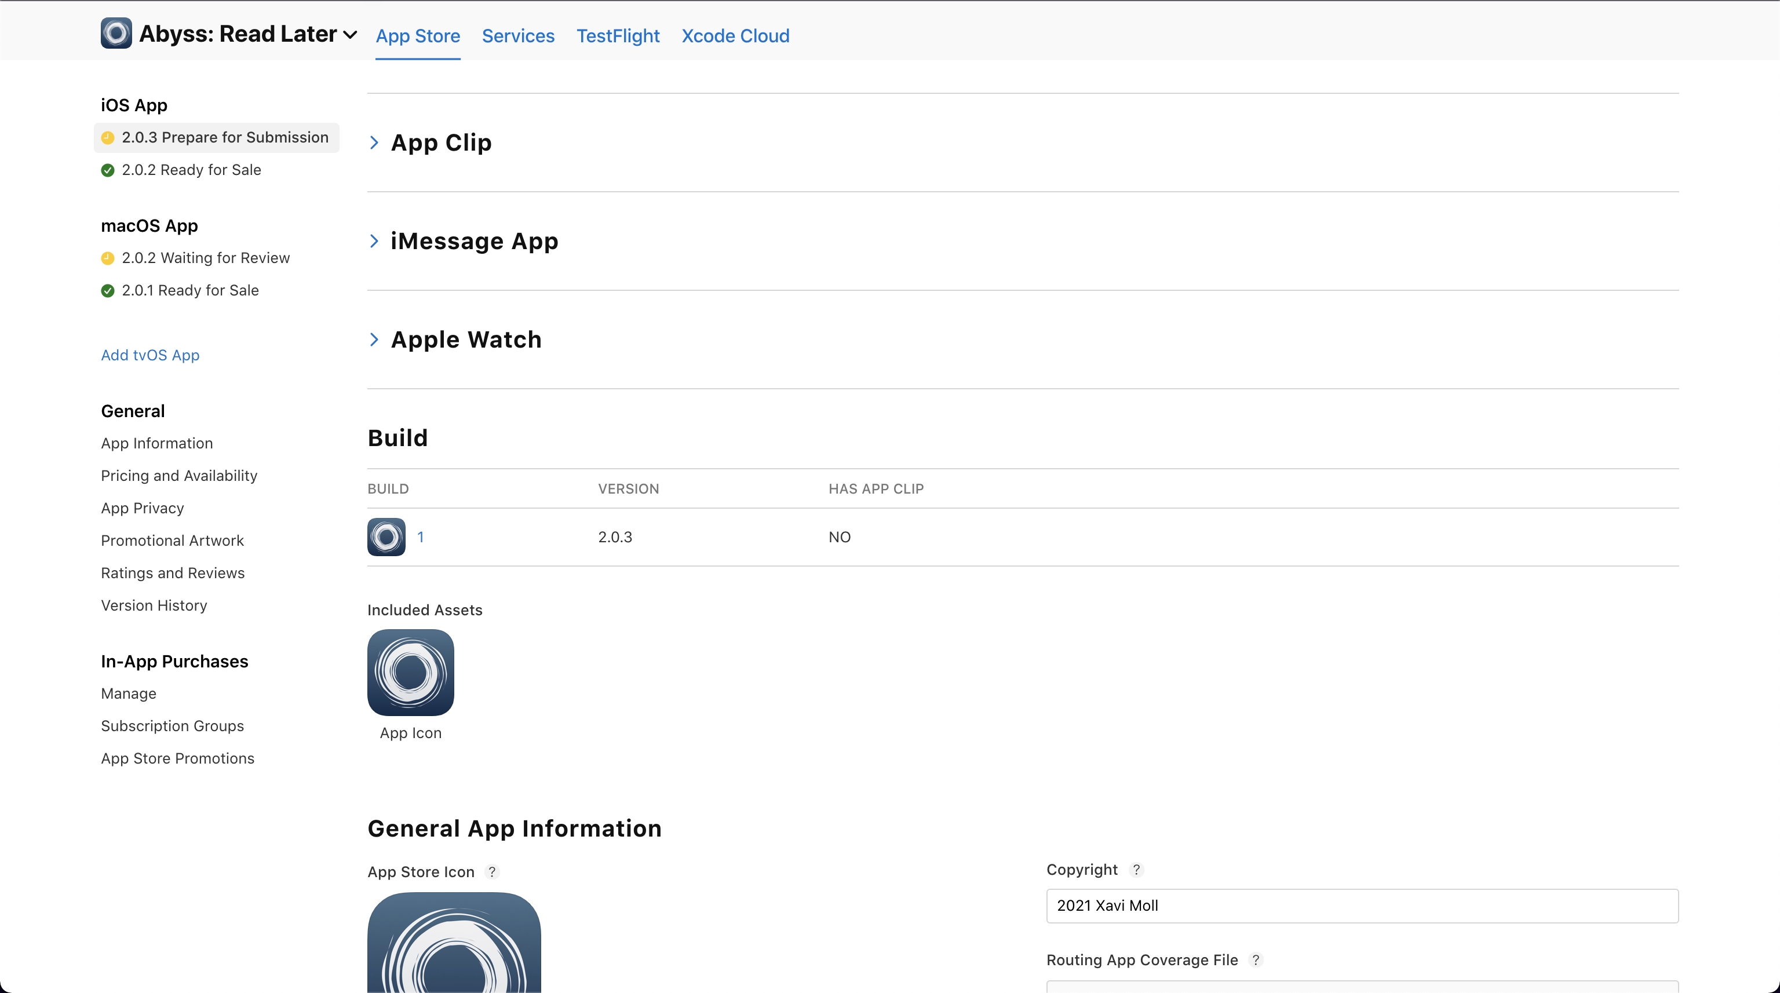1780x993 pixels.
Task: Click the Add tvOS App link
Action: [x=150, y=355]
